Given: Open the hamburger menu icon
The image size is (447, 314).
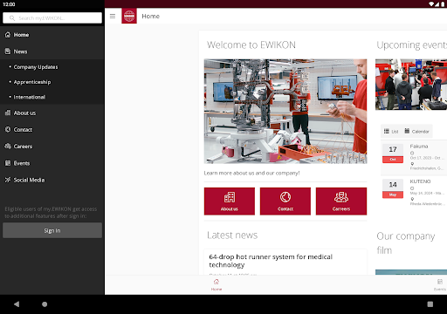Looking at the screenshot, I should 113,17.
